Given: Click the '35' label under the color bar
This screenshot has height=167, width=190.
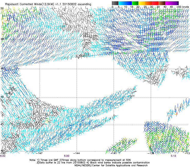Looking at the screenshot, I should pyautogui.click(x=158, y=7).
